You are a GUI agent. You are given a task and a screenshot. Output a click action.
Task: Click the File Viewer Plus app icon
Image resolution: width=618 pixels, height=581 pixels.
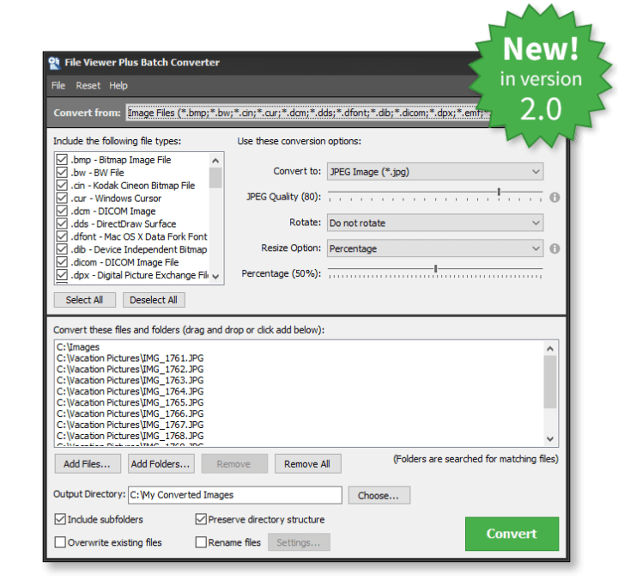click(x=54, y=63)
